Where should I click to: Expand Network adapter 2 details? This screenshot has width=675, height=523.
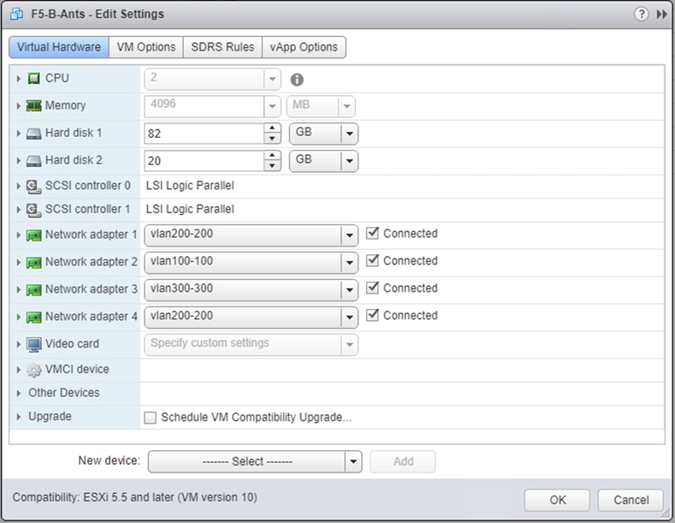click(x=19, y=263)
